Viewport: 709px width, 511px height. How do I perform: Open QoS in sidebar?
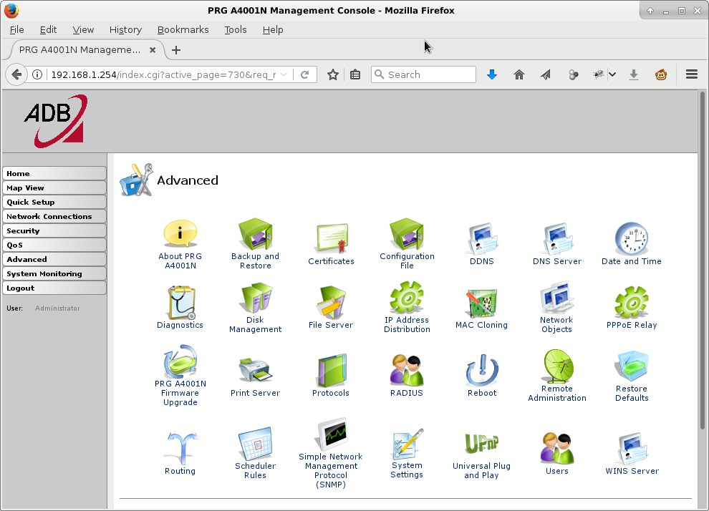point(54,245)
